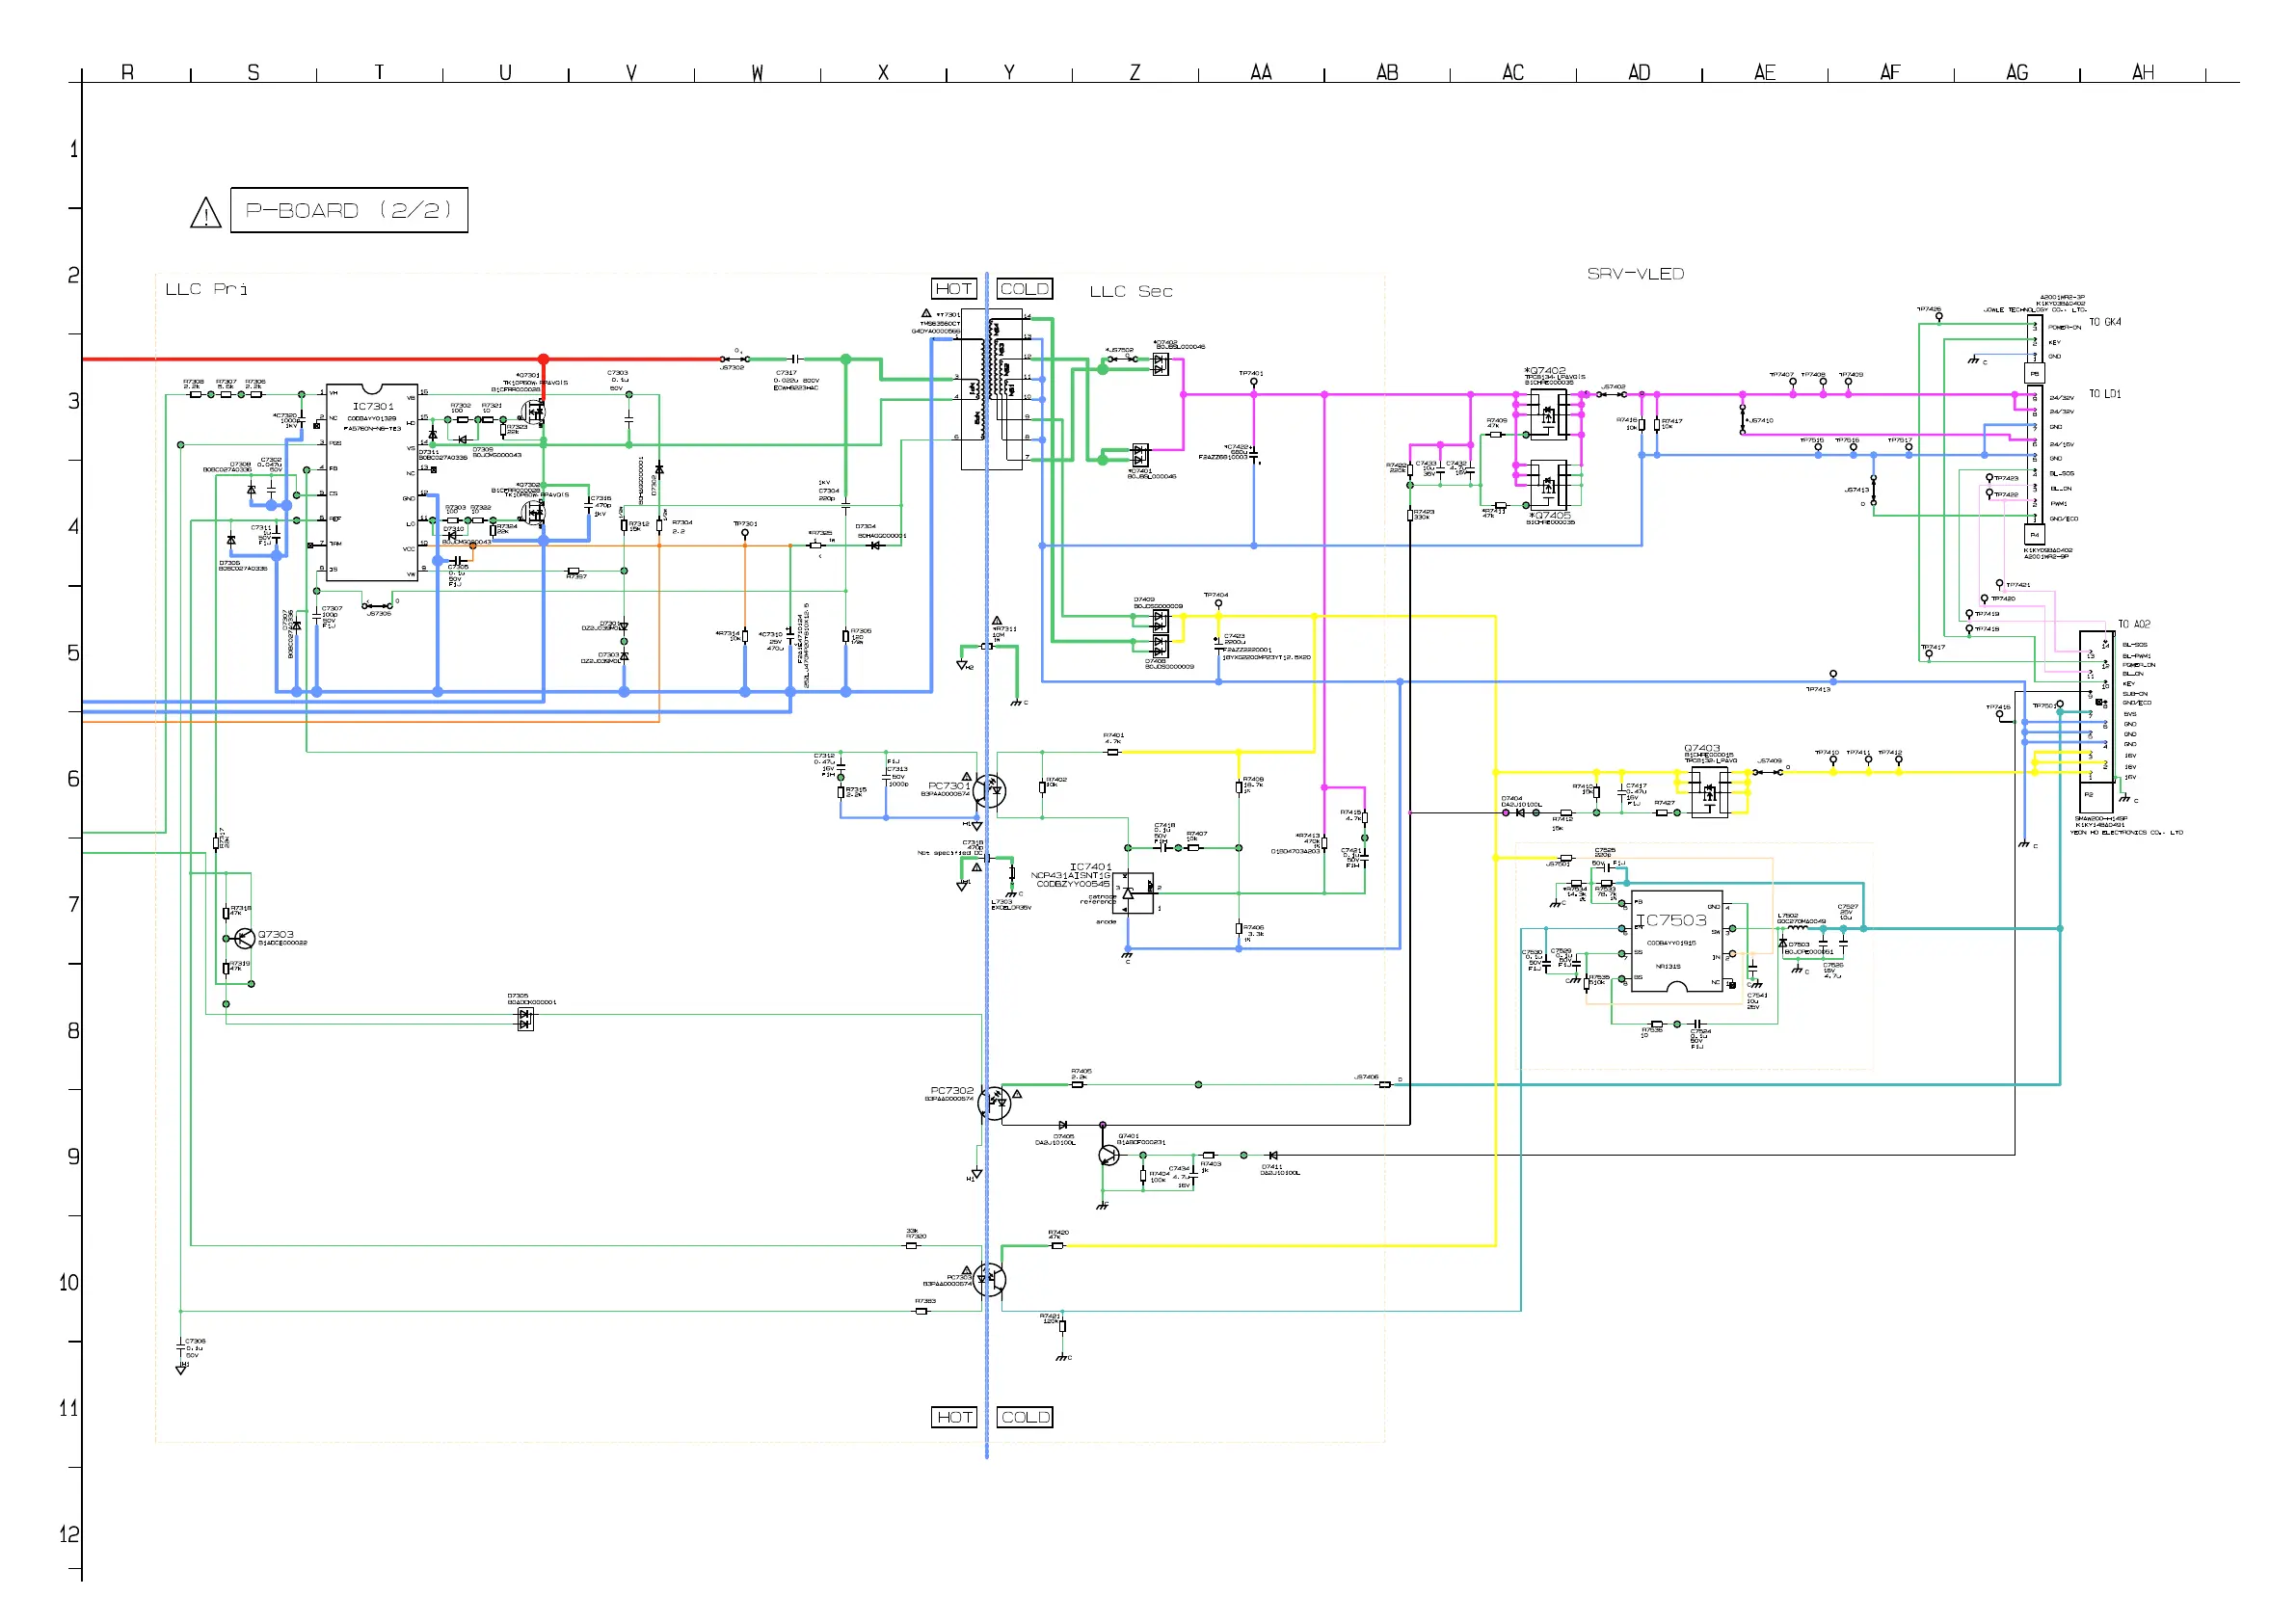Click the PC7301 optocoupler symbol
This screenshot has width=2296, height=1623.
989,791
